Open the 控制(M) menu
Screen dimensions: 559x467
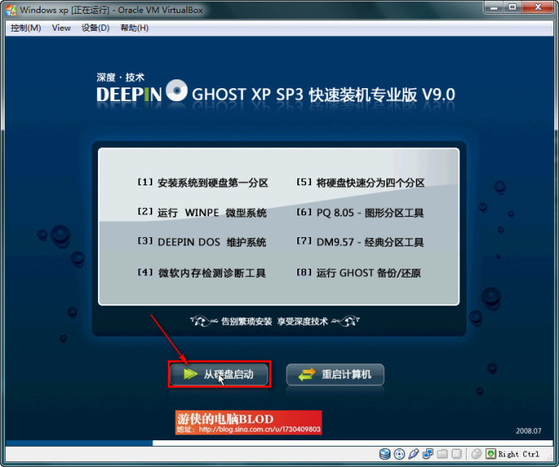click(26, 28)
